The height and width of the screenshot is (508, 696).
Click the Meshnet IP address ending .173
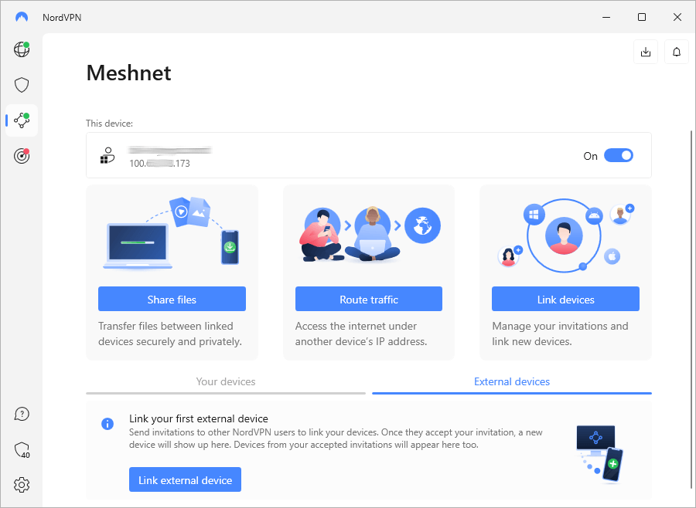click(x=159, y=164)
